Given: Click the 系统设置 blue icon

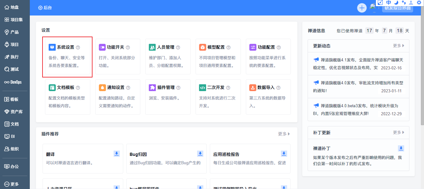Looking at the screenshot, I should tap(52, 47).
